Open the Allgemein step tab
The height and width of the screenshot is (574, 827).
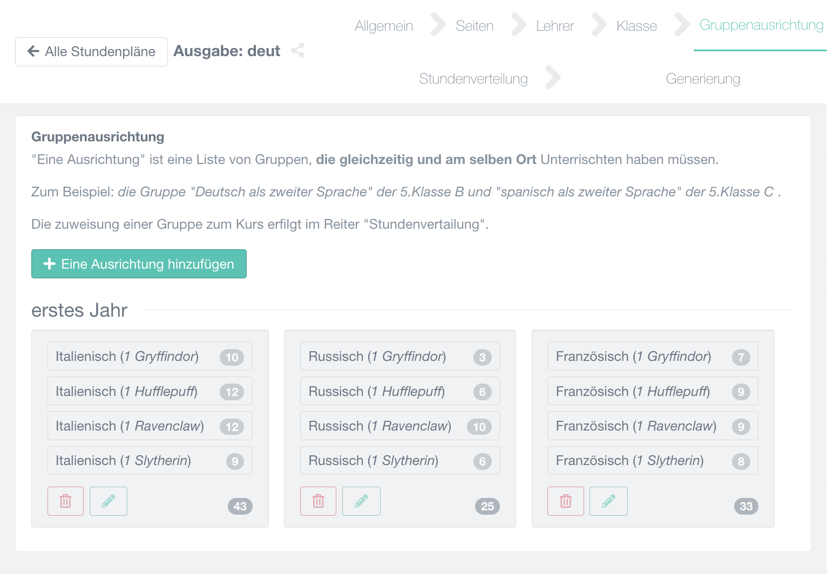384,26
